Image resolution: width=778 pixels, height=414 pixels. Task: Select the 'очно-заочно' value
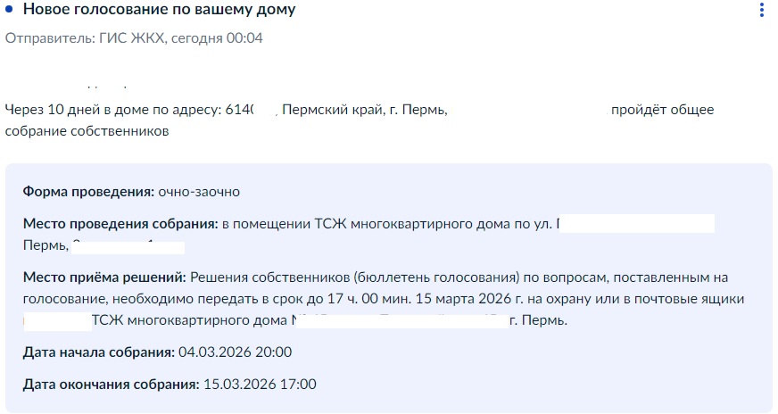(199, 192)
